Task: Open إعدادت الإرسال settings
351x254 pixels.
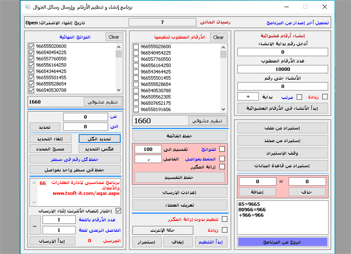Action: 180,192
